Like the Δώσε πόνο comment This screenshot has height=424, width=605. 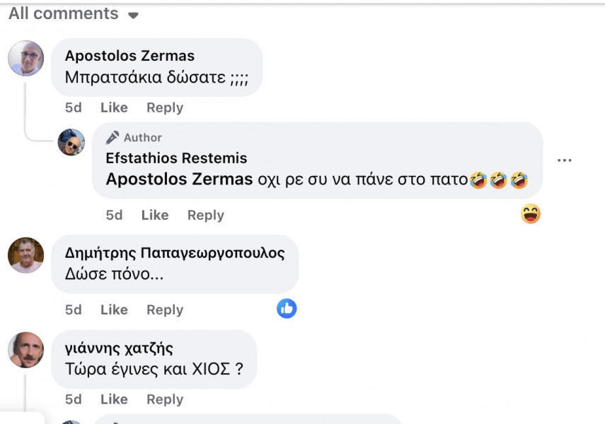pyautogui.click(x=114, y=310)
